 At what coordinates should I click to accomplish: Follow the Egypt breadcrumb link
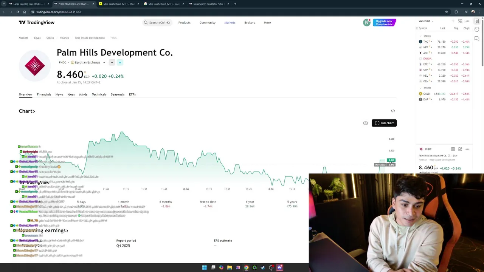tap(37, 38)
